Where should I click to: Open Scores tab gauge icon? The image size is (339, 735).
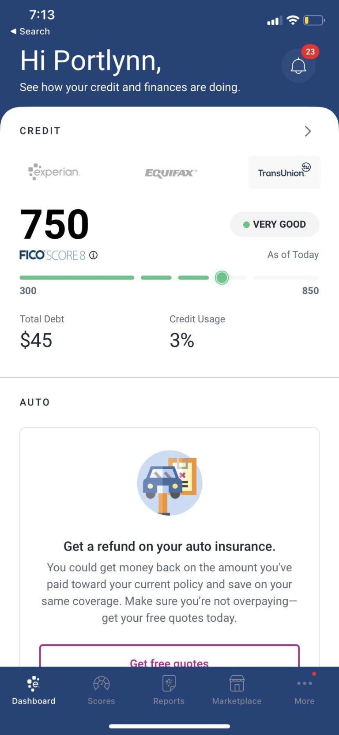coord(101,683)
